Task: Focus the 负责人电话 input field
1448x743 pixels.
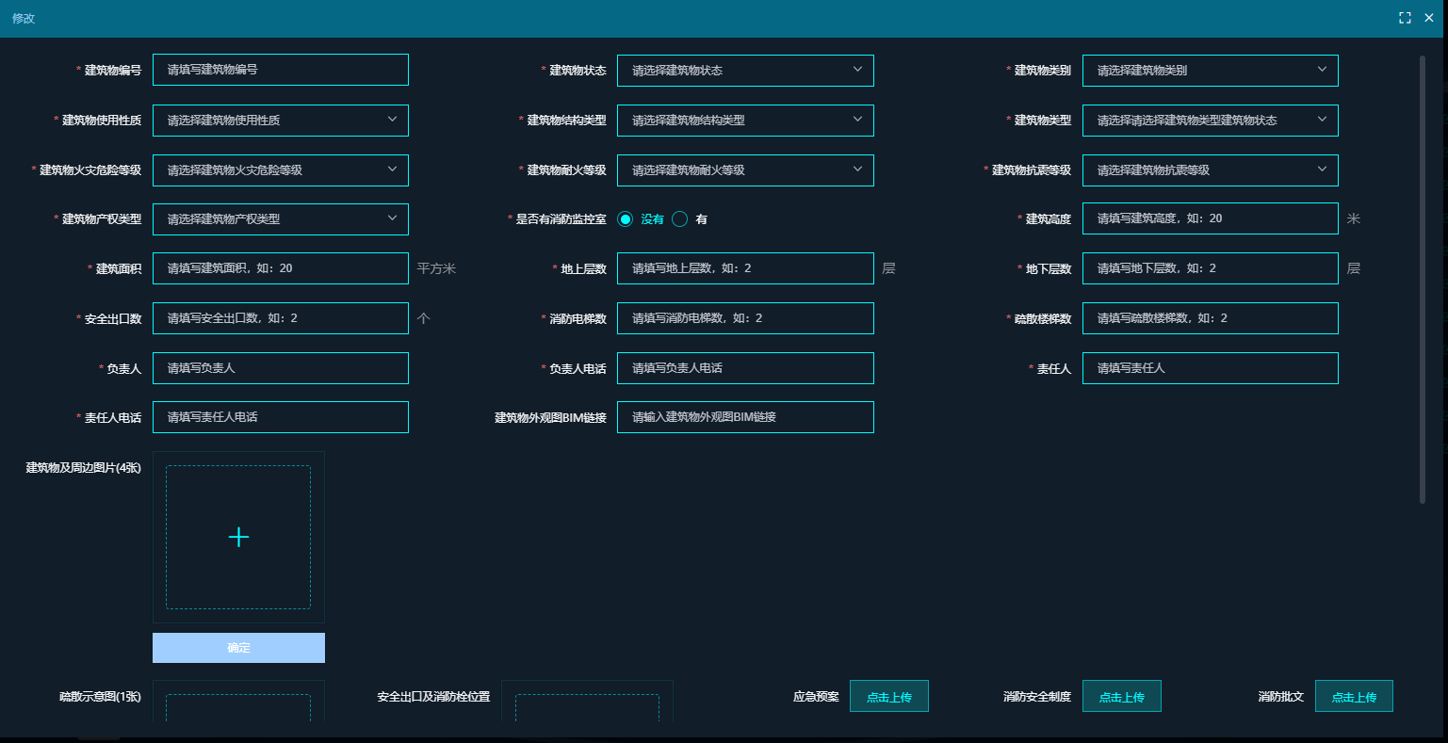Action: coord(745,368)
